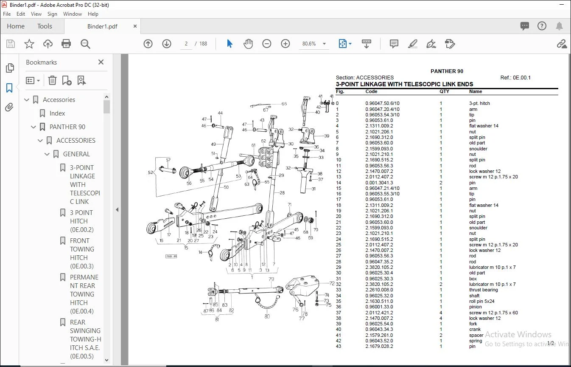Toggle the Bookmarks panel icon
Screen dimensions: 571x367
click(9, 88)
